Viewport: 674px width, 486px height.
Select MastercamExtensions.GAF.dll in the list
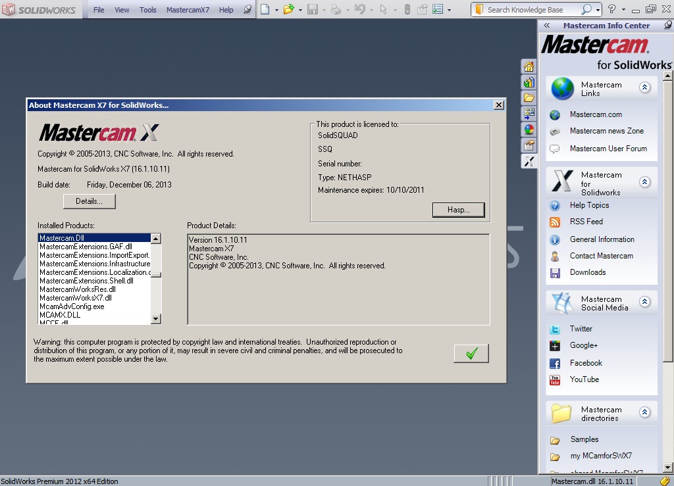[x=95, y=247]
